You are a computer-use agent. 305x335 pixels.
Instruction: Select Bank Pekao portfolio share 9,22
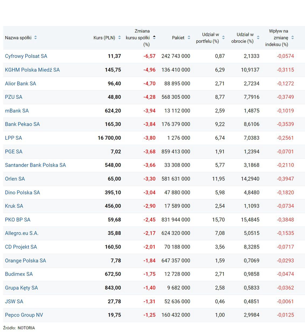tap(220, 124)
